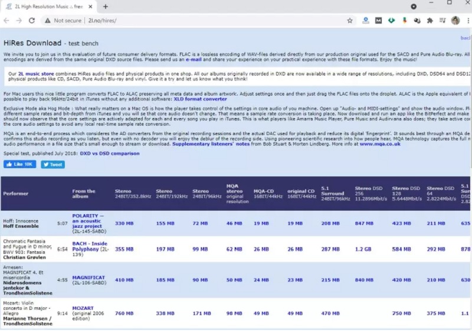
Task: Close the 2L High Resolution Music tab
Action: click(x=90, y=6)
